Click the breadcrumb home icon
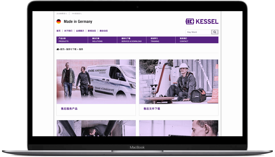The height and width of the screenshot is (157, 275). [x=58, y=49]
